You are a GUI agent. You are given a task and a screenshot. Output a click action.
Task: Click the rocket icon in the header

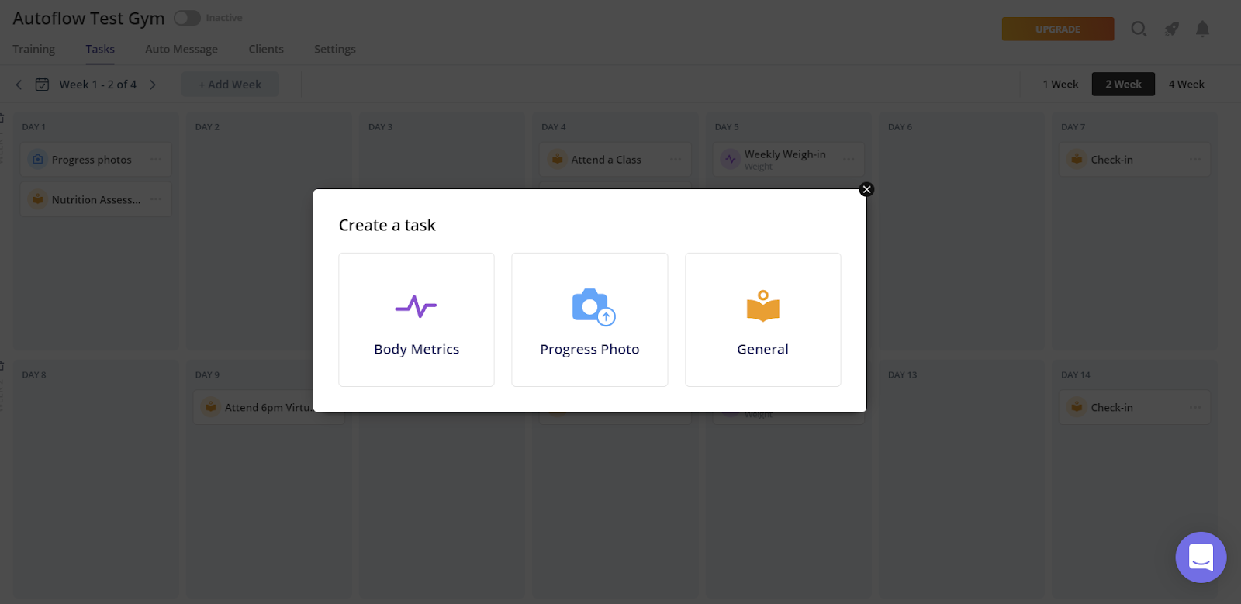(x=1171, y=29)
